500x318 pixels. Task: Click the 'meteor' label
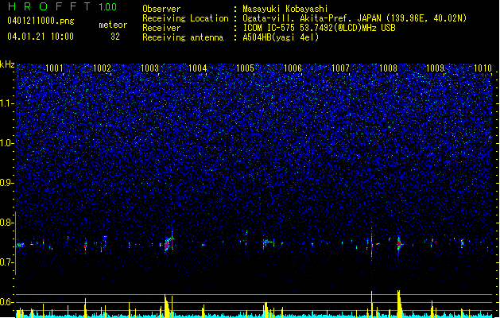coord(113,25)
